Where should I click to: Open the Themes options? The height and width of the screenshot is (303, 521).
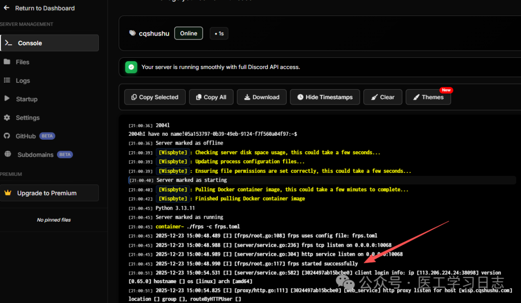coord(428,97)
